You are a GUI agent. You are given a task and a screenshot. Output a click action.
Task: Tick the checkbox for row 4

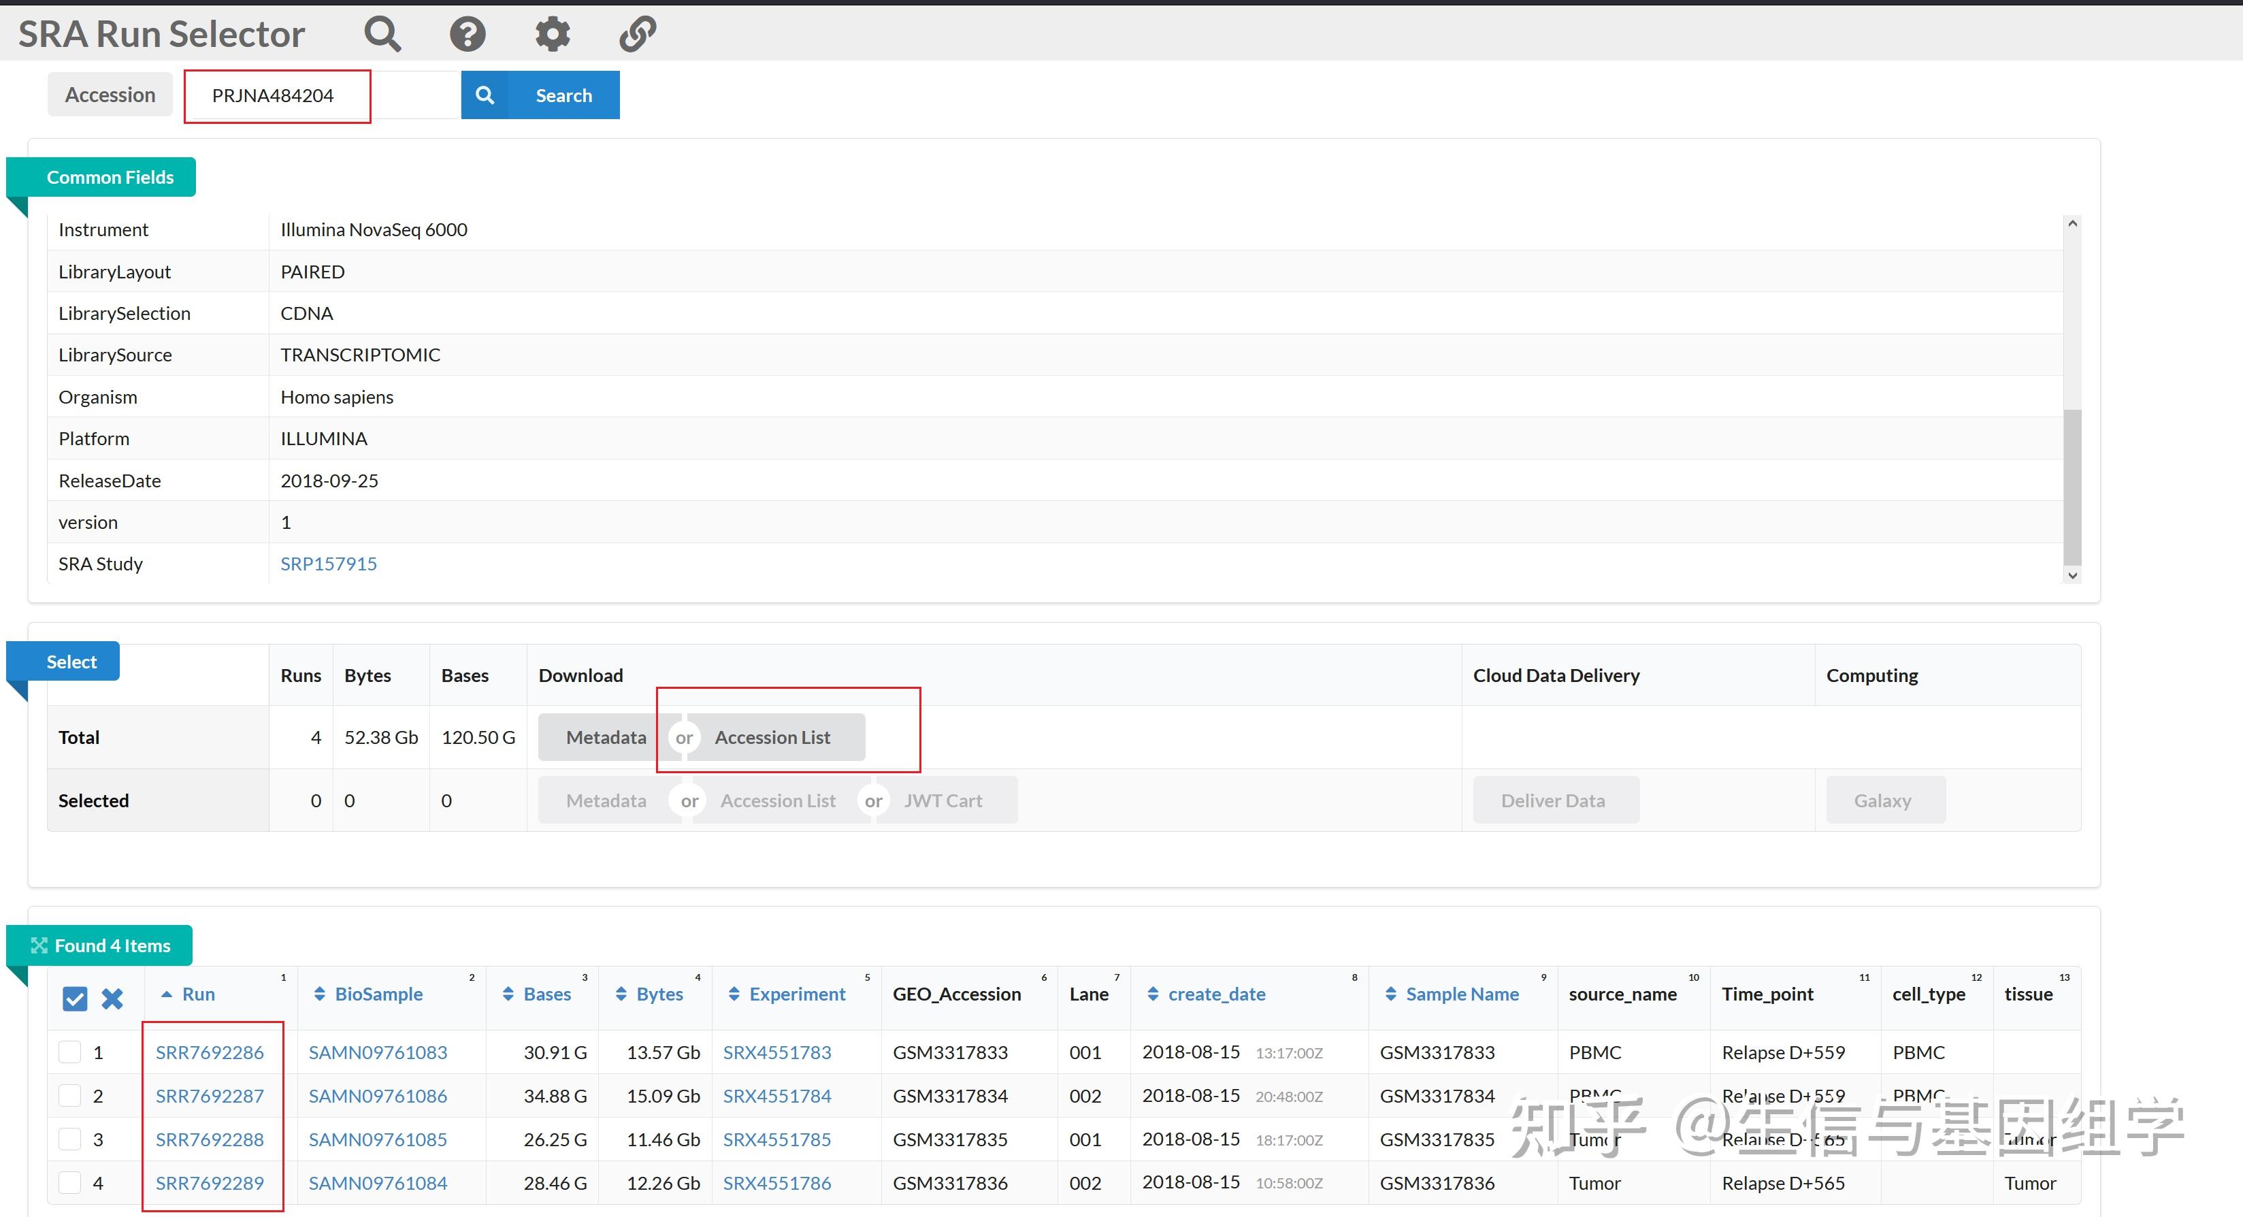tap(69, 1183)
